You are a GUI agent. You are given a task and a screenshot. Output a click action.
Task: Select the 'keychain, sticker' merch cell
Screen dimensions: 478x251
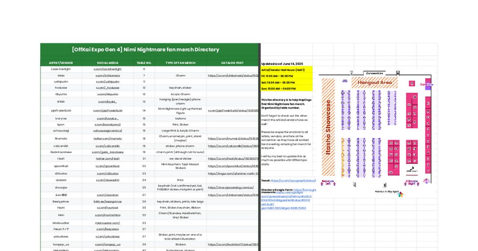pos(181,88)
